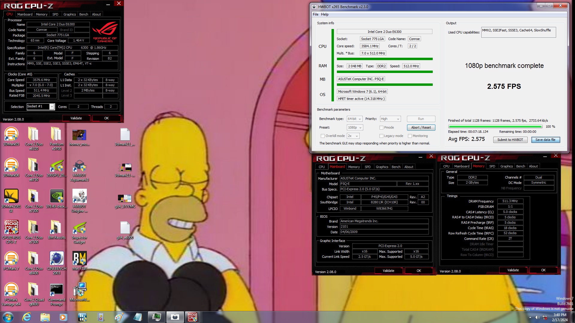Switch to CPU tab in Memory CPU-Z window
This screenshot has width=575, height=323.
pos(446,166)
